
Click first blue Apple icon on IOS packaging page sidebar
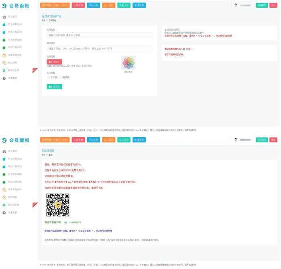(4, 24)
